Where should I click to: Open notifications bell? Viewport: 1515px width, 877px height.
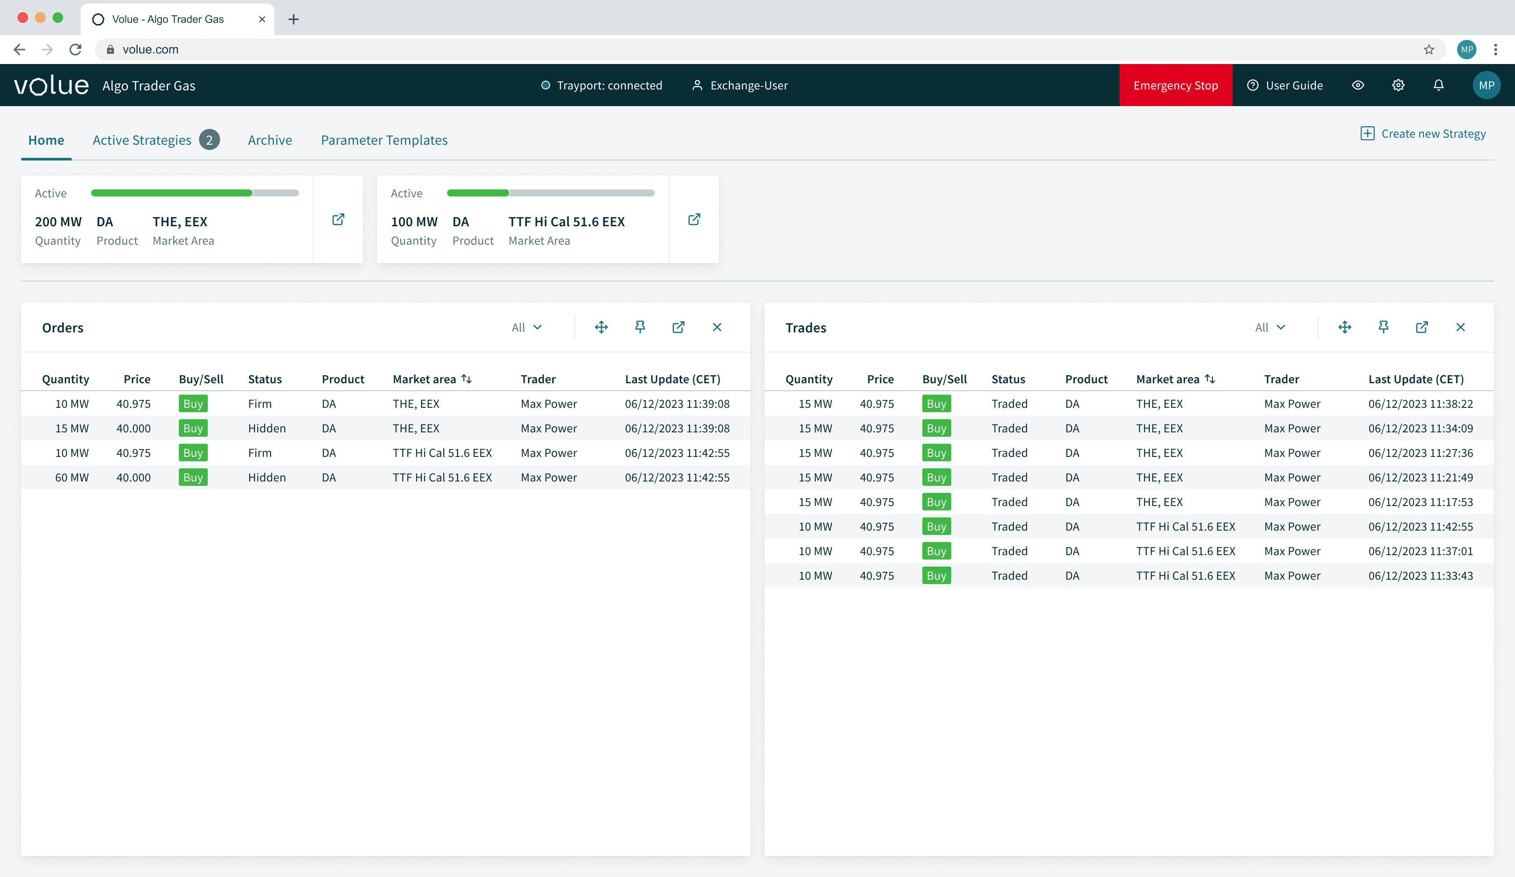pyautogui.click(x=1439, y=86)
